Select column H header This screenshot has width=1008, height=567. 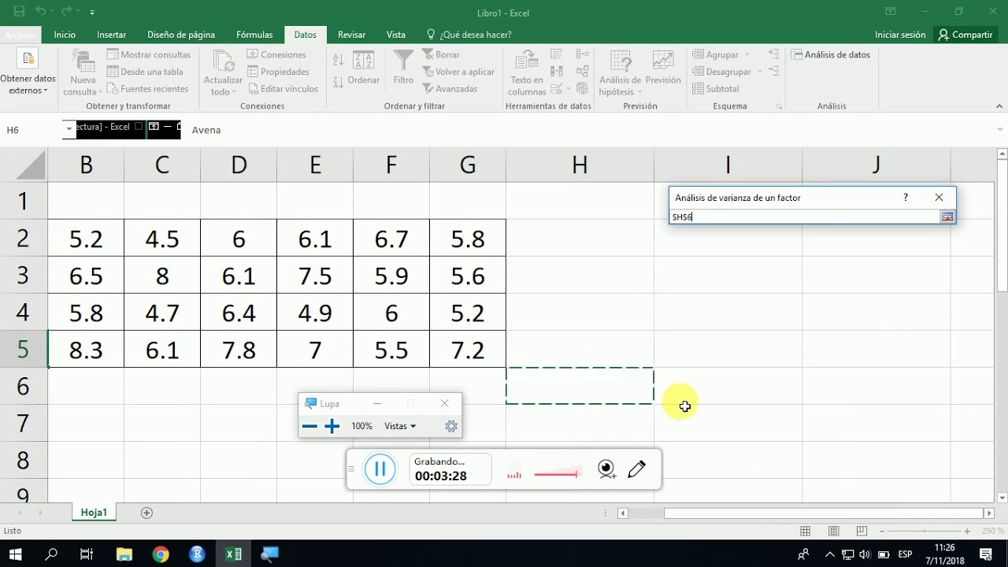(x=580, y=165)
